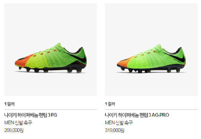
Task: Click the orange toe of the AG-PRO boot
Action: pos(123,62)
